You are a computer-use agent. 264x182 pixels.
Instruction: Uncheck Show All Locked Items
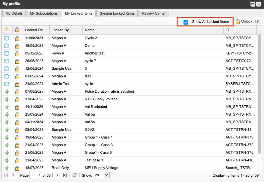pos(186,22)
